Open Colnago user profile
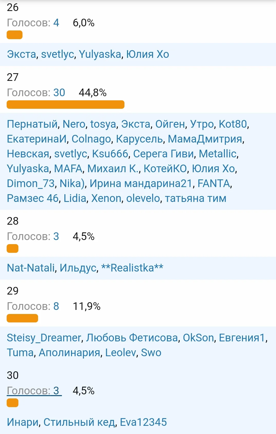276x434 pixels. coord(91,139)
